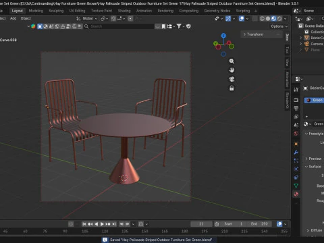Image resolution: width=324 pixels, height=243 pixels.
Task: Click the blue Z axis on navigation gizmo
Action: click(x=223, y=36)
